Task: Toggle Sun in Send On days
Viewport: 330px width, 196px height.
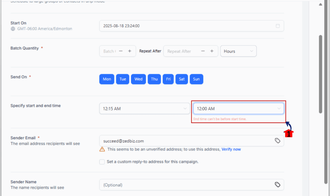Action: pos(196,79)
